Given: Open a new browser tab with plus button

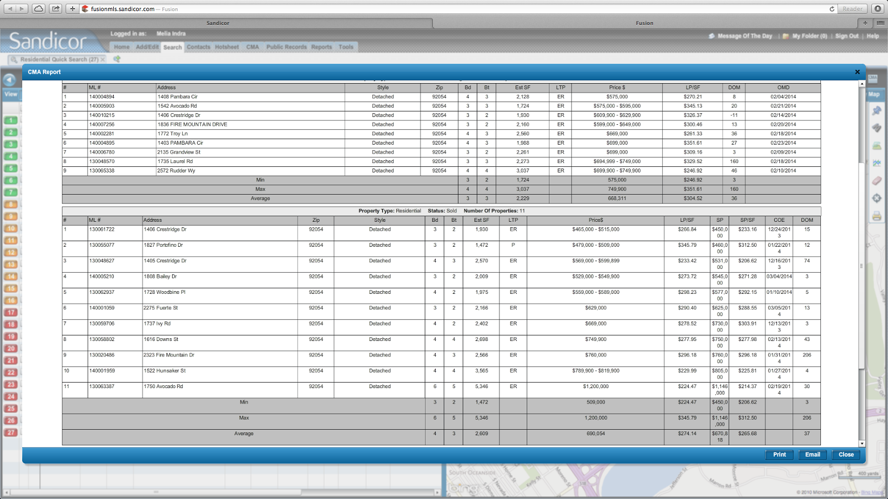Looking at the screenshot, I should click(x=865, y=23).
